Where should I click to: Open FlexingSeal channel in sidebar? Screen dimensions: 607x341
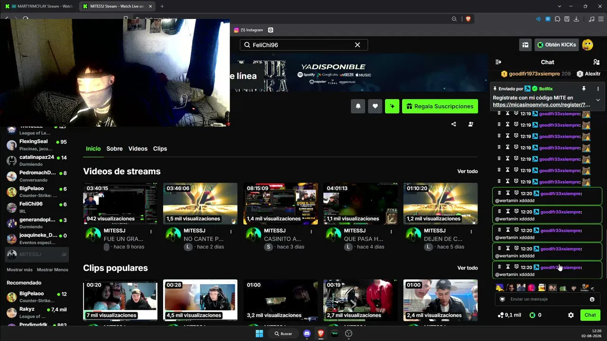(37, 145)
